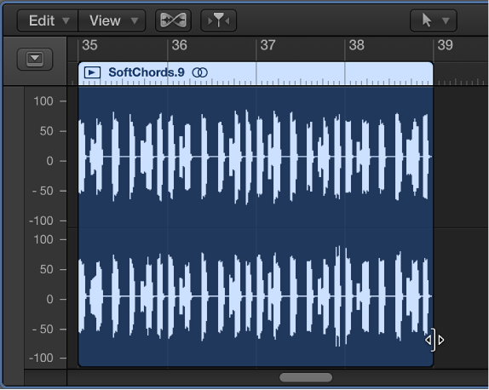Click the play icon on SoftChords.9 region
The image size is (489, 390).
pyautogui.click(x=92, y=72)
